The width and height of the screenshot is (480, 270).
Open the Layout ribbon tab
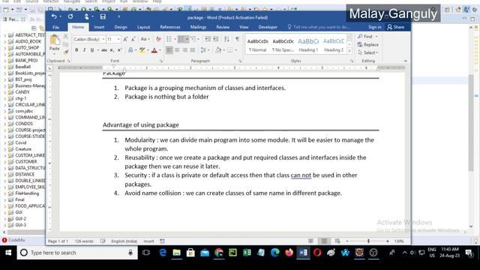click(x=143, y=27)
